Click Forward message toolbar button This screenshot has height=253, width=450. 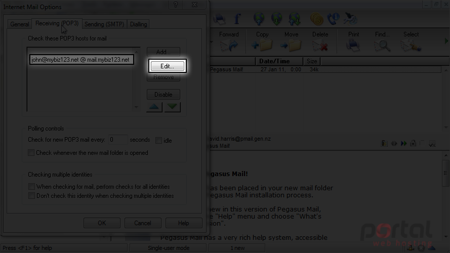point(229,41)
